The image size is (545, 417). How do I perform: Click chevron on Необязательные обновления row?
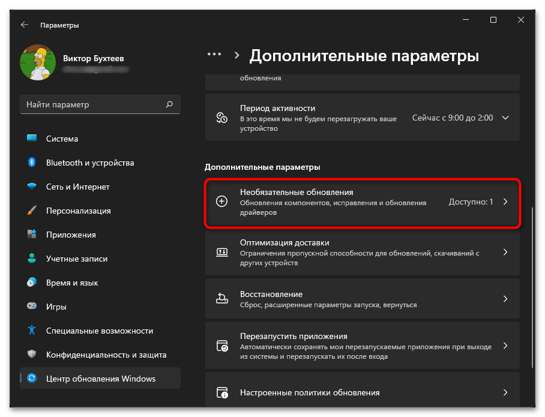point(506,202)
